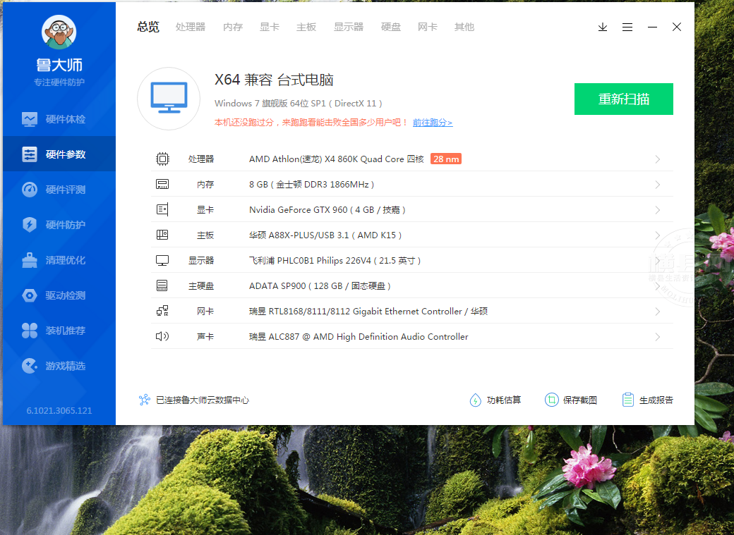Viewport: 734px width, 535px height.
Task: Switch to the 处理器 tab
Action: coord(191,27)
